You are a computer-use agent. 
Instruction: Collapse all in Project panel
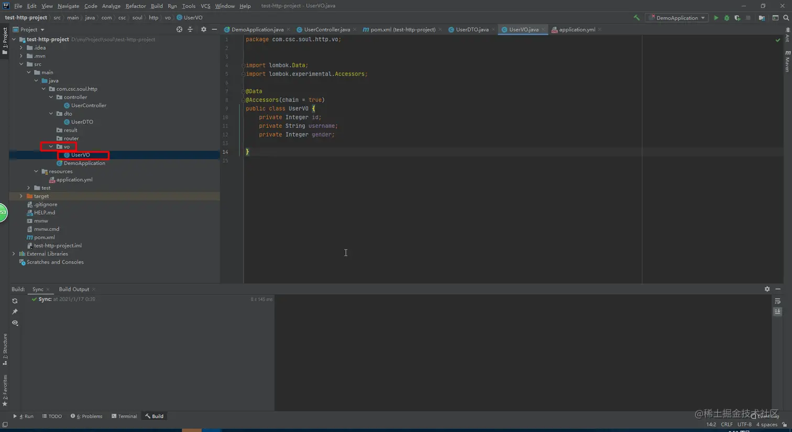click(190, 29)
